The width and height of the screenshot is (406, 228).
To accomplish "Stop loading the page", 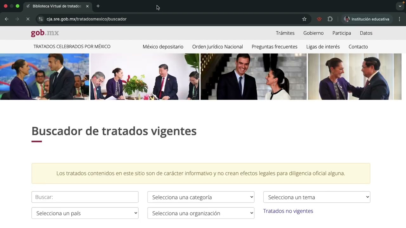I will click(x=28, y=19).
